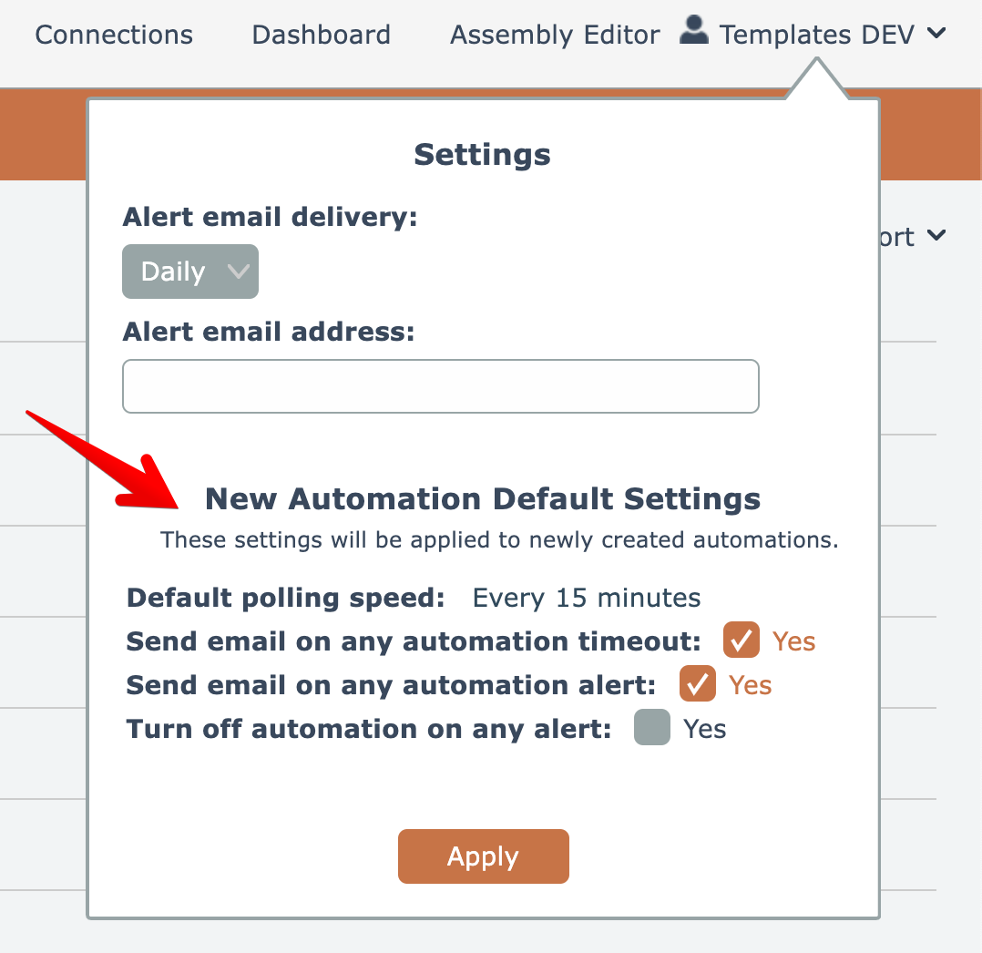Open the Templates DEV account menu

tap(816, 36)
